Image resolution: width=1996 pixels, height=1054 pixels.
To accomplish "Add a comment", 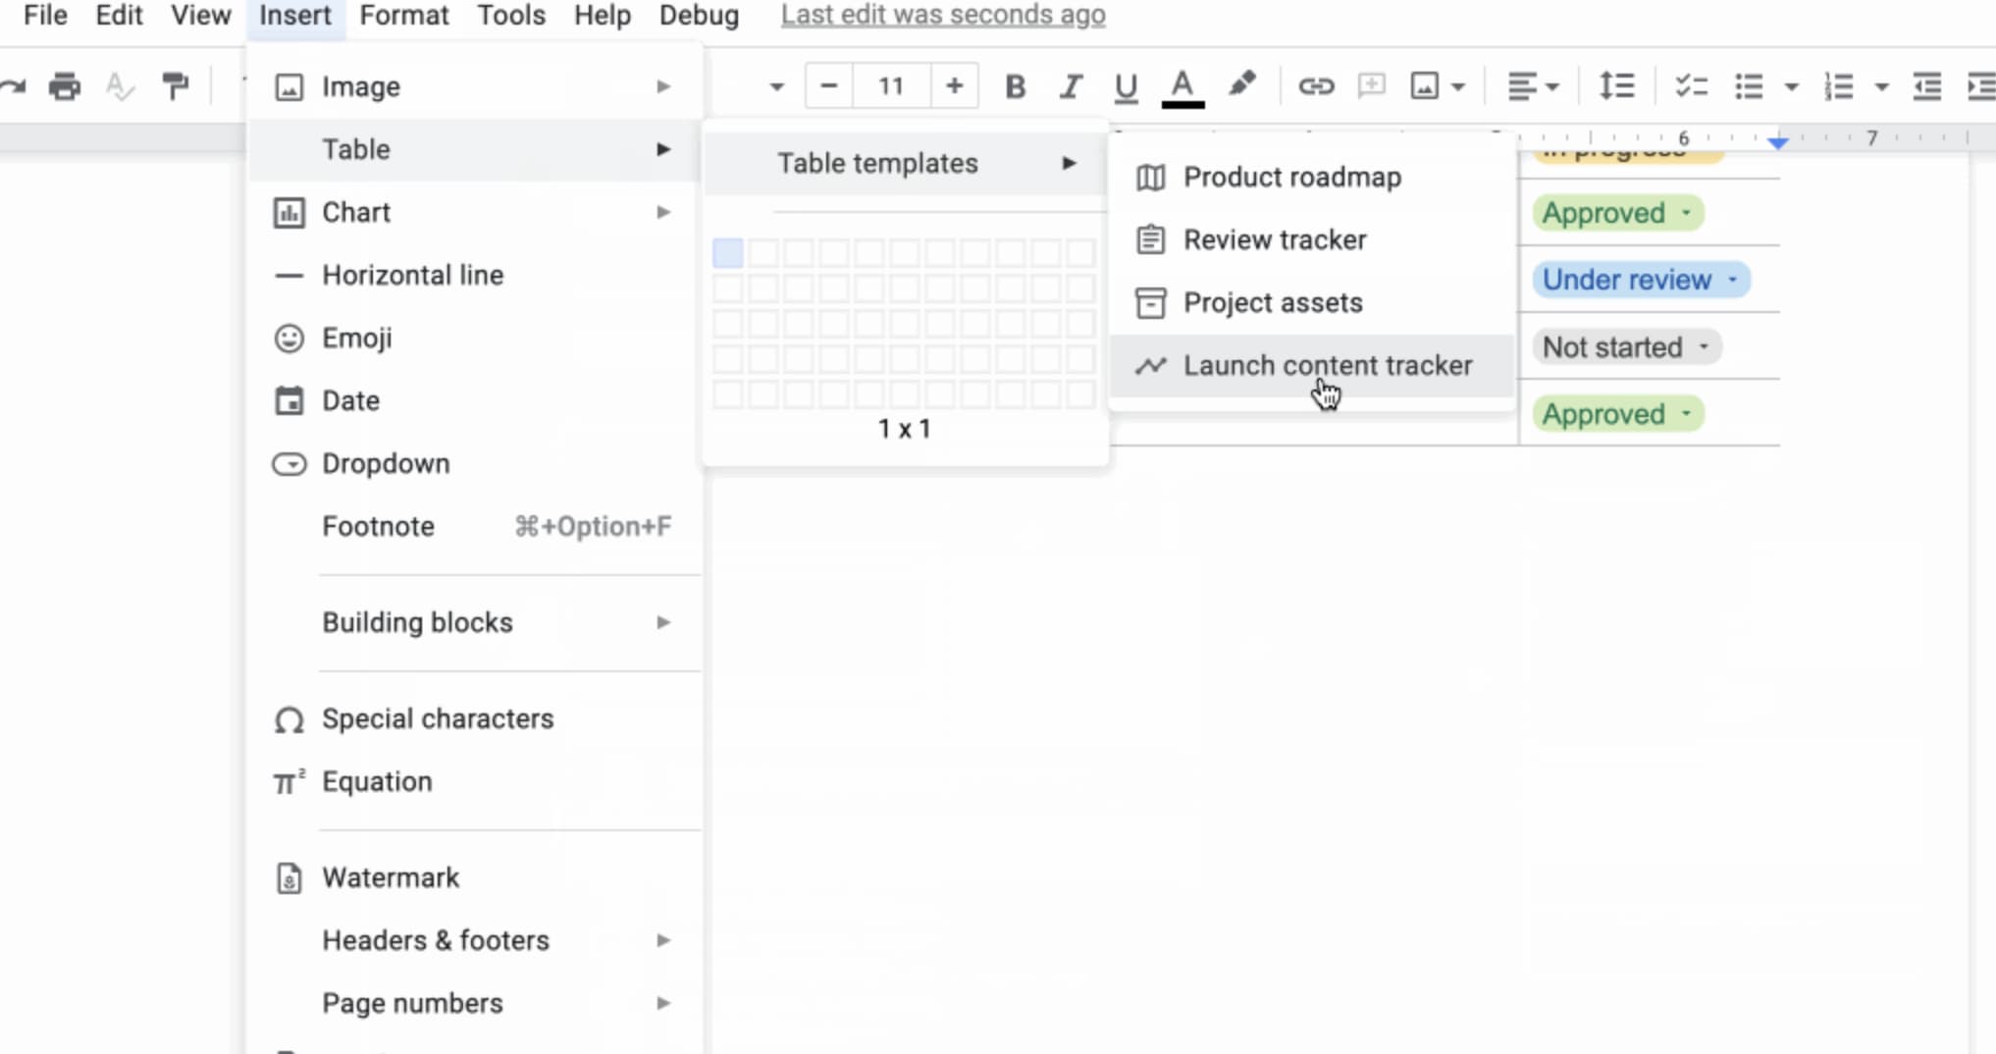I will pos(1371,86).
